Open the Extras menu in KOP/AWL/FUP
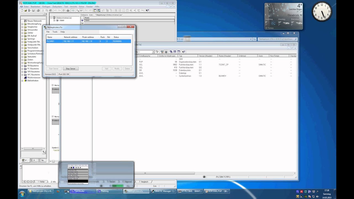The image size is (354, 199). [x=82, y=6]
